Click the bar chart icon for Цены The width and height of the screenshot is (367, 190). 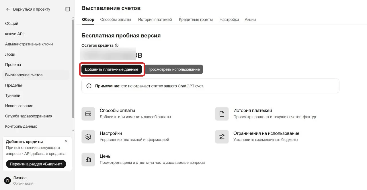click(x=88, y=159)
